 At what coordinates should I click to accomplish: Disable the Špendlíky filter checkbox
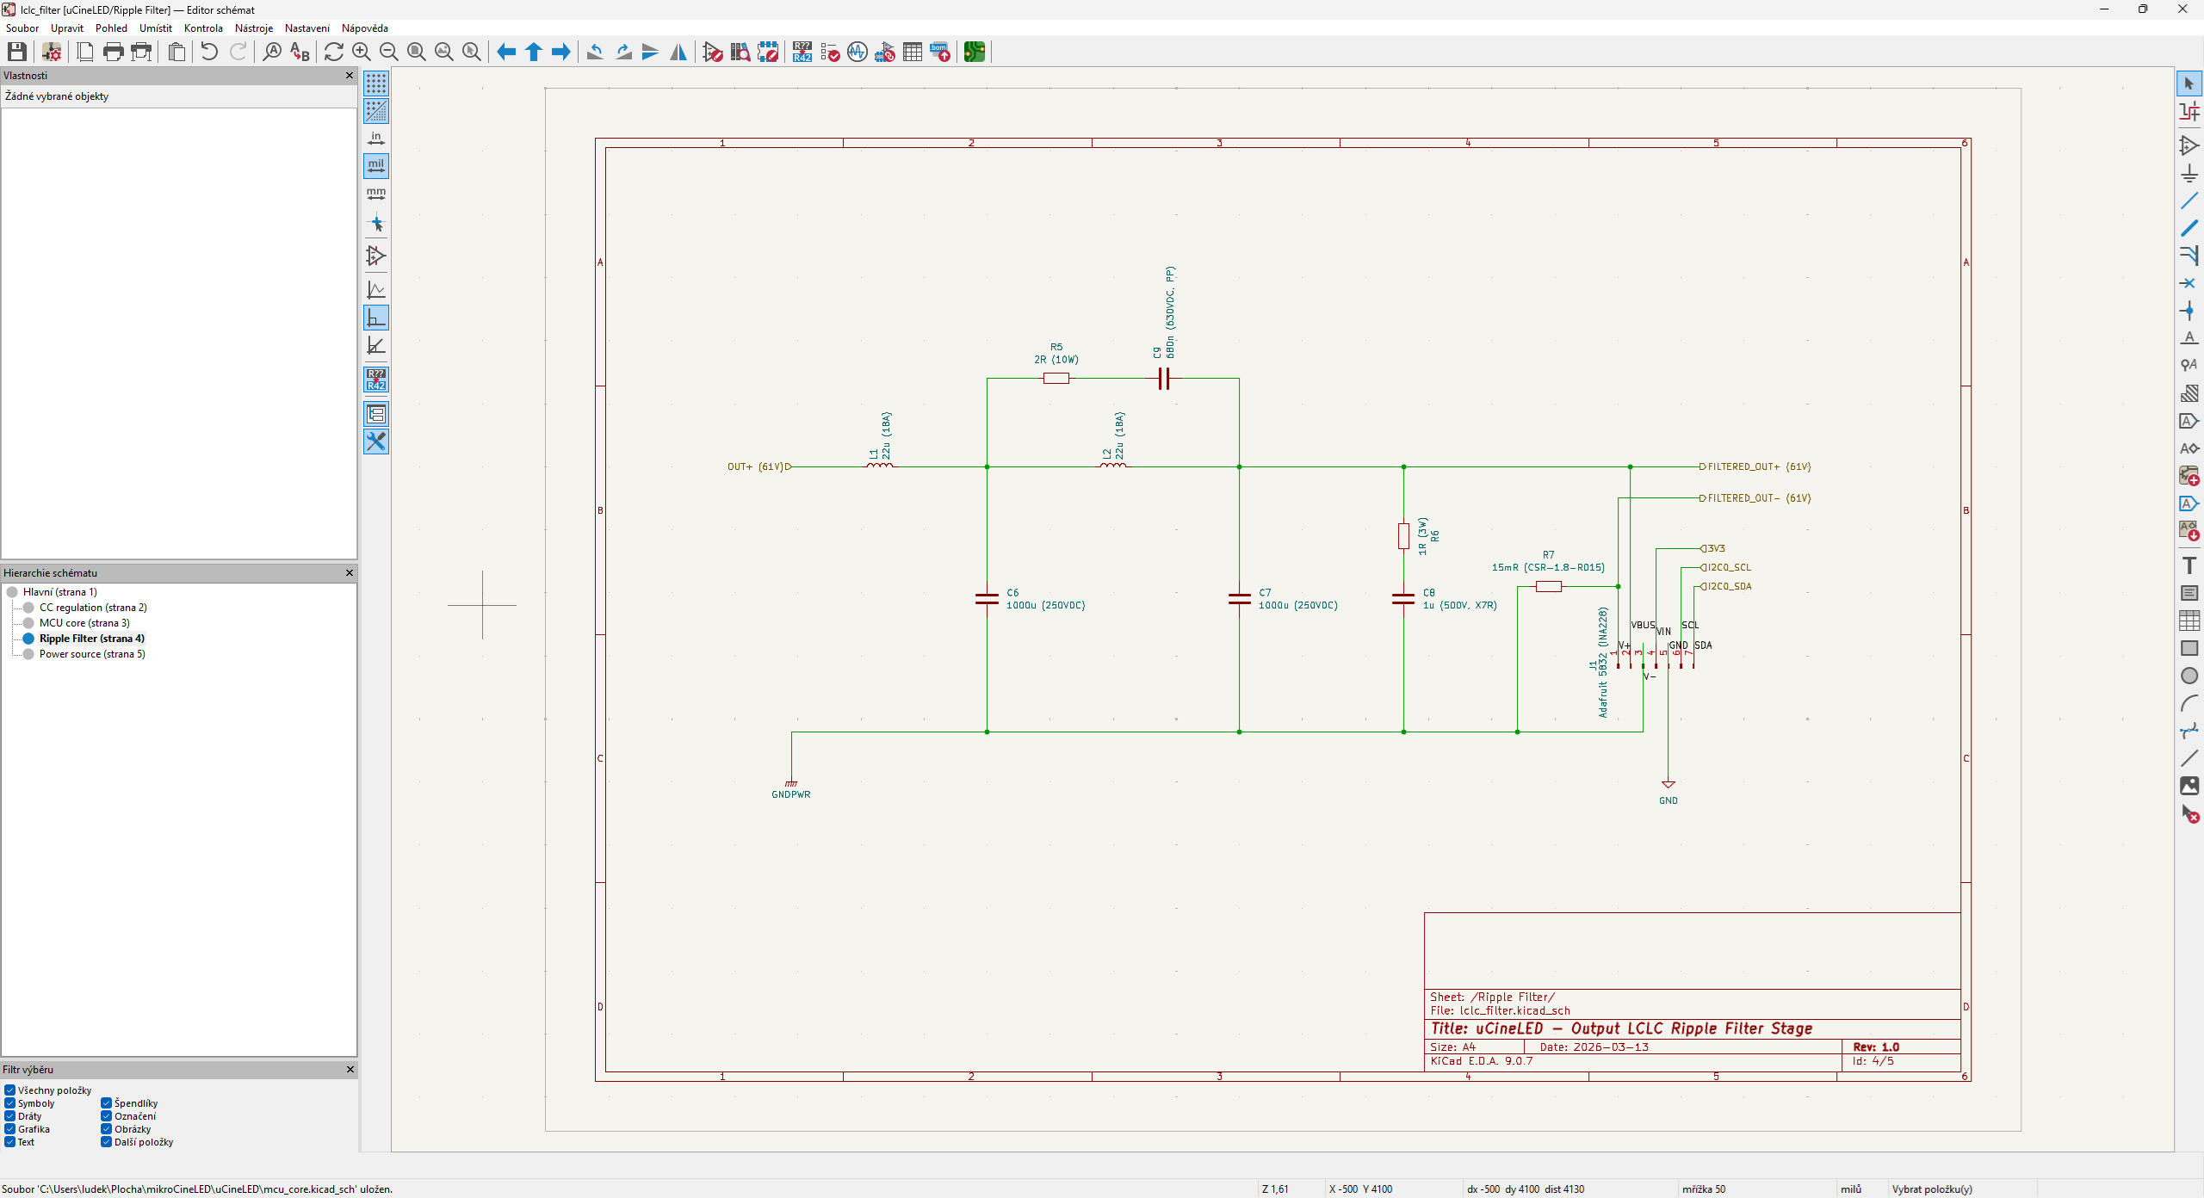107,1103
